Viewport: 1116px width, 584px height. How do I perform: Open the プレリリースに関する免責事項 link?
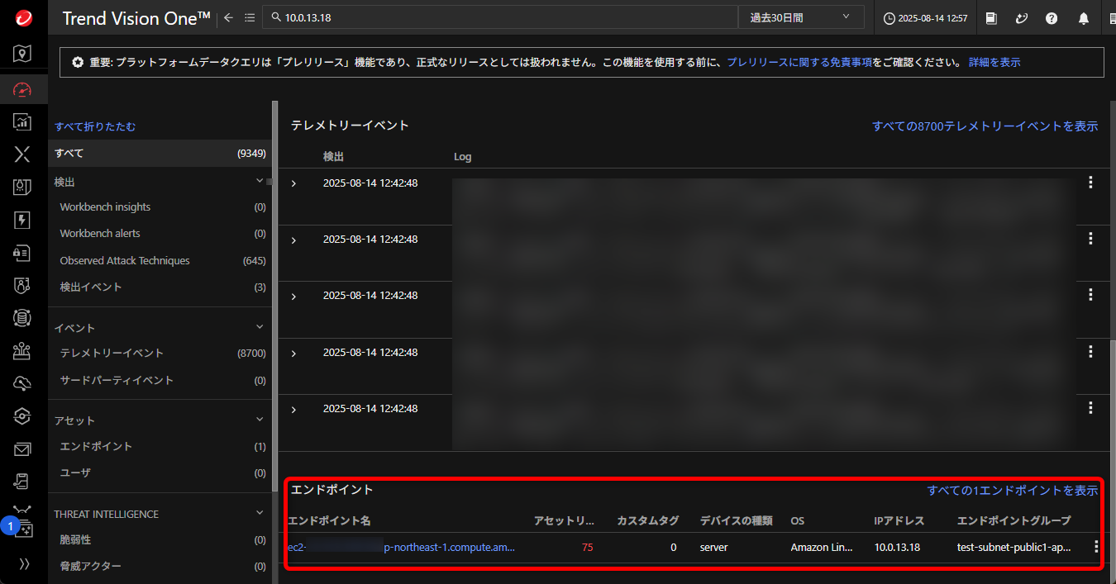point(799,63)
